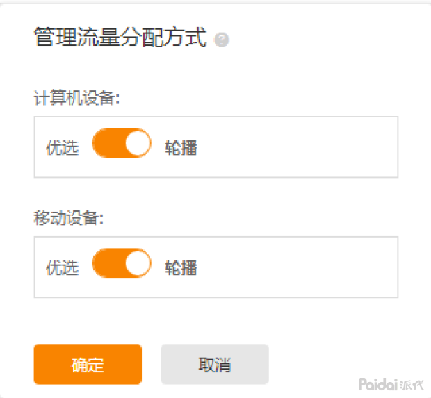Image resolution: width=431 pixels, height=398 pixels.
Task: Toggle the 移动设备 traffic allocation switch
Action: click(x=121, y=263)
